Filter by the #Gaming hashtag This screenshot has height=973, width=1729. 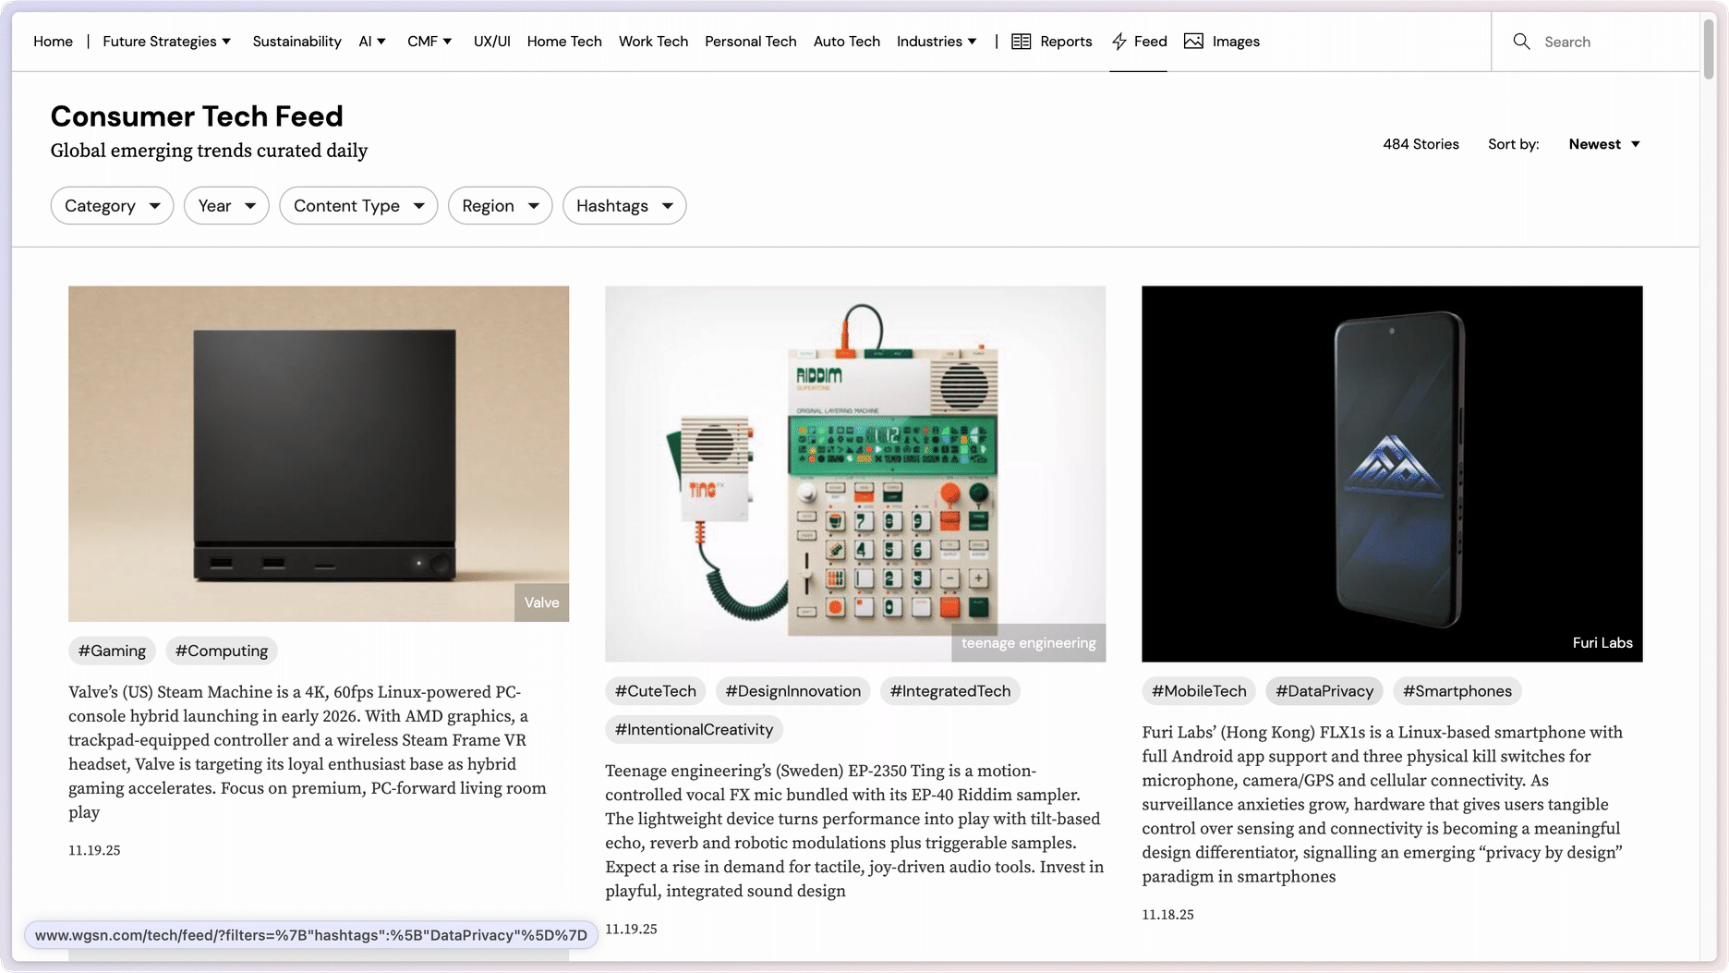(x=112, y=651)
